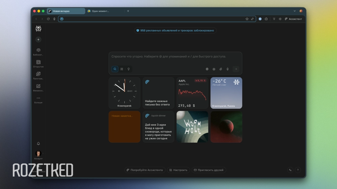Select the search mode toggle in prompt box
Screen dimensions: 337x189
115,69
